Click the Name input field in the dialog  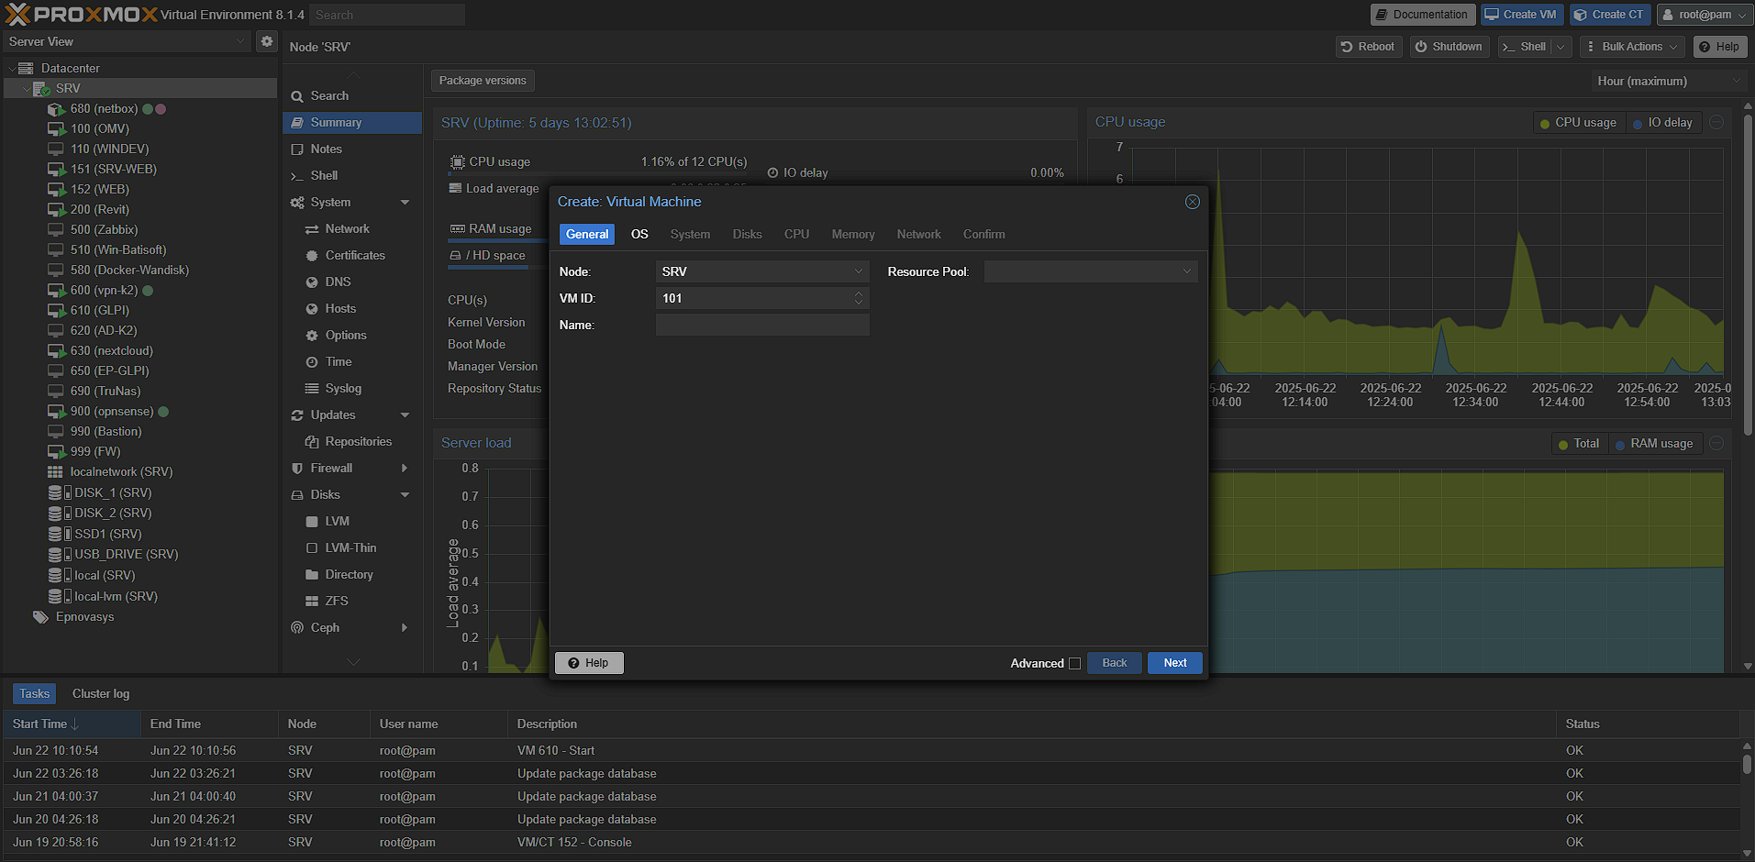pos(762,325)
